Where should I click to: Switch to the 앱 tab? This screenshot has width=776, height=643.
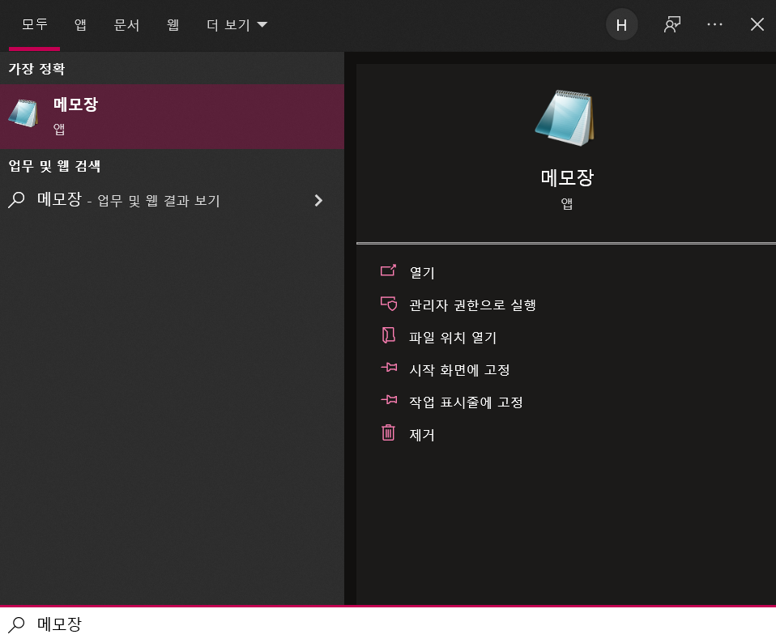(80, 24)
